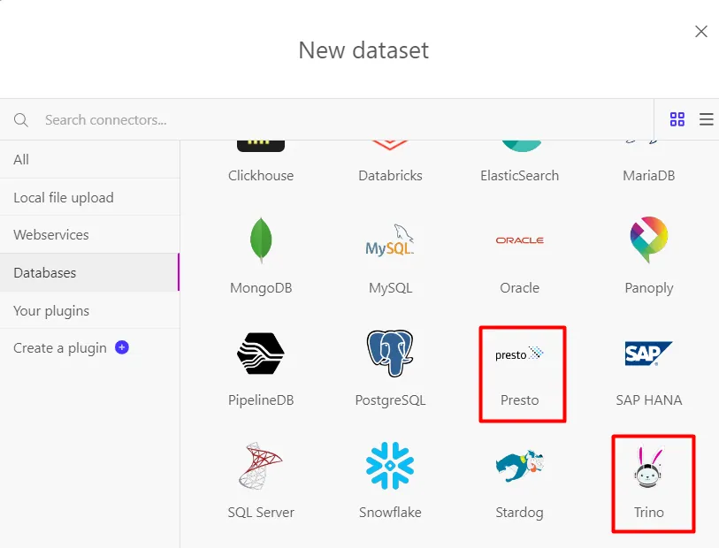Image resolution: width=719 pixels, height=548 pixels.
Task: Click the Snowflake text label
Action: pos(390,513)
